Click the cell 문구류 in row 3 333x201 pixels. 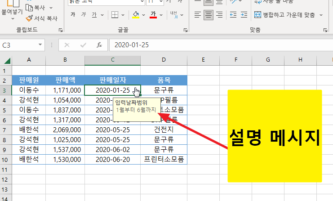click(164, 90)
